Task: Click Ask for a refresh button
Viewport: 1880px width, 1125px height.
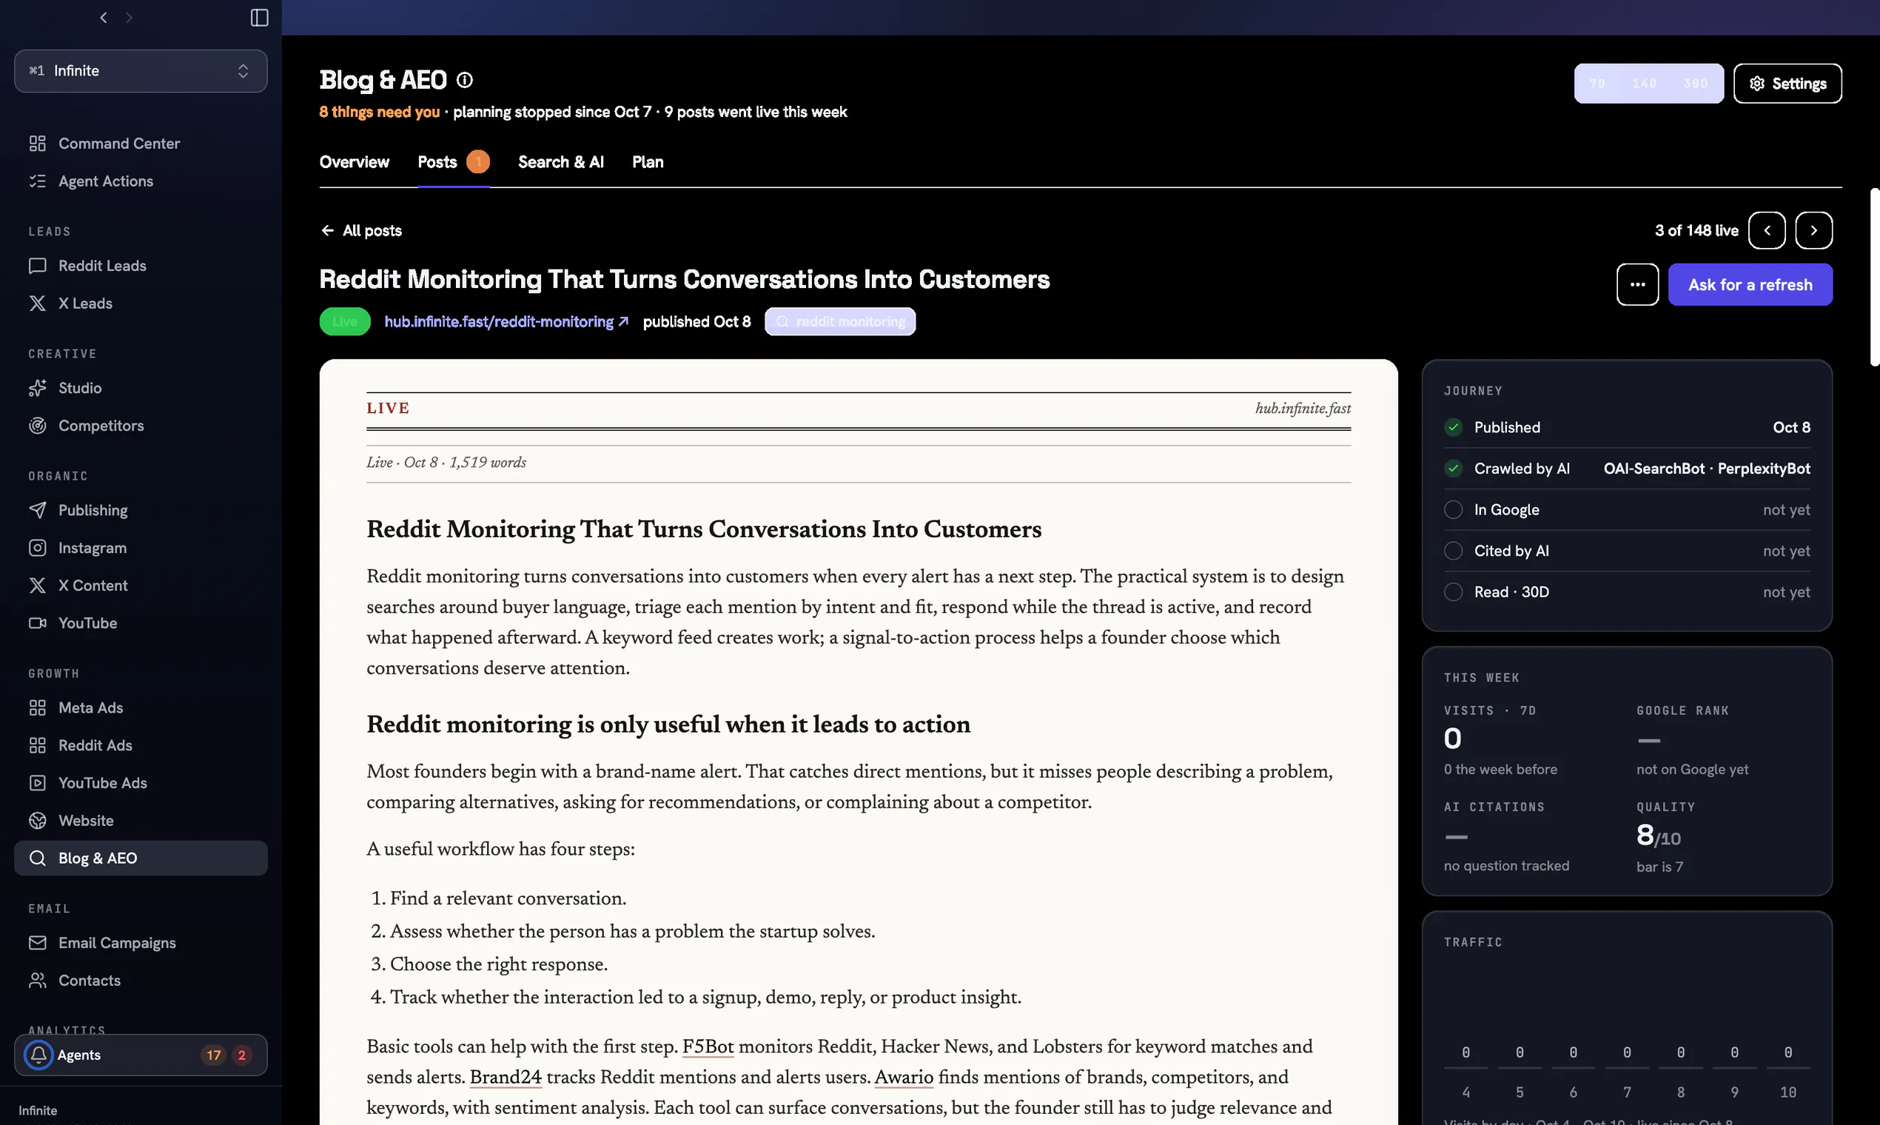Action: point(1750,284)
